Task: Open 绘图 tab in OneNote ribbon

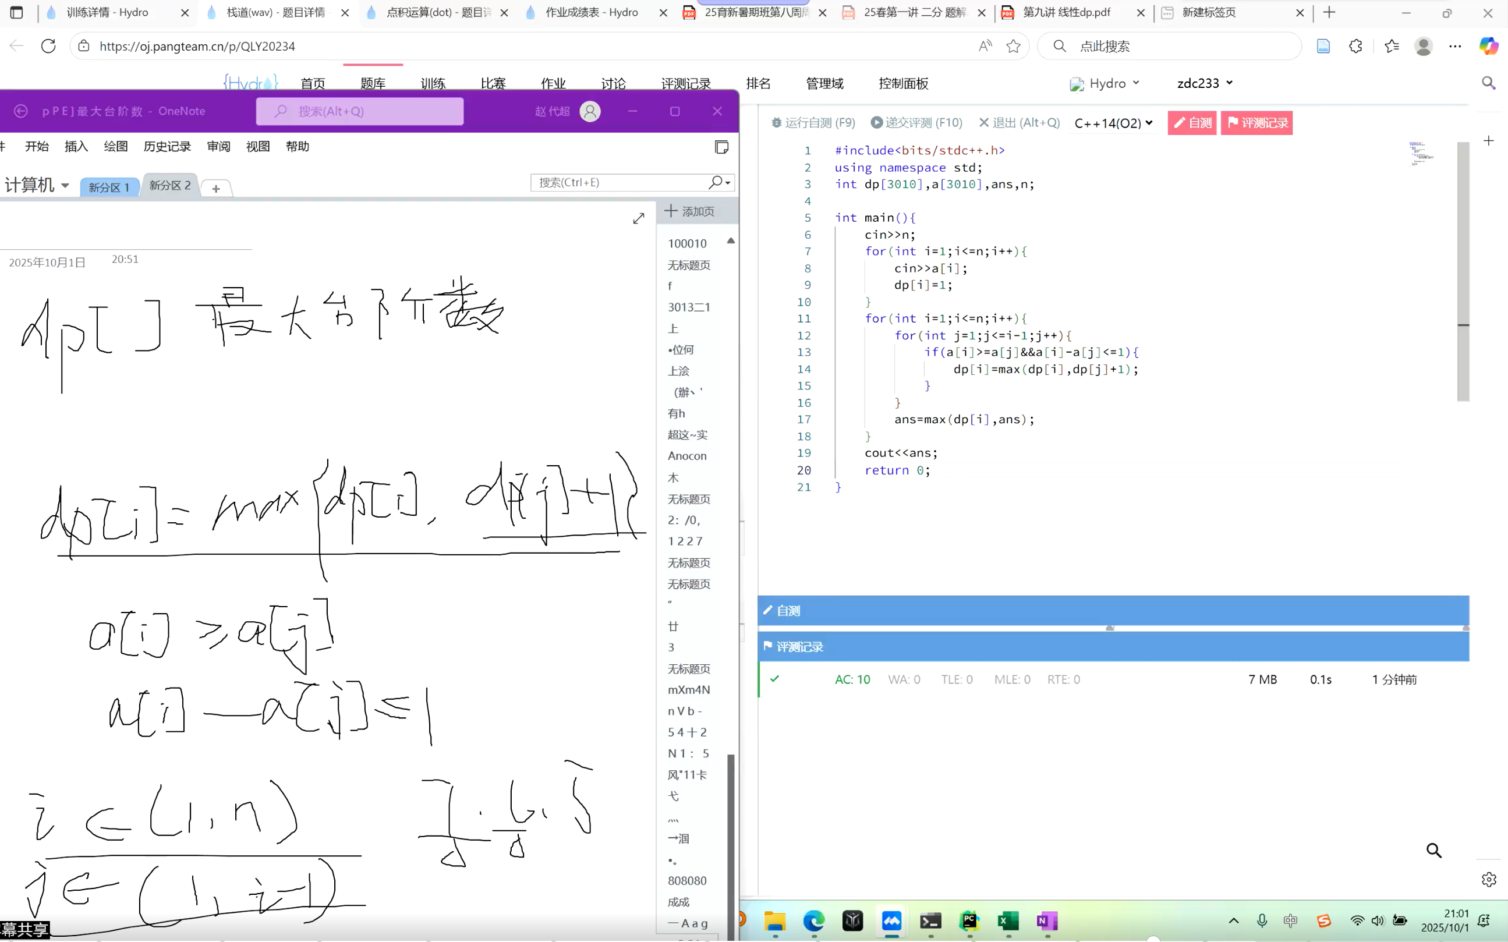Action: click(x=116, y=146)
